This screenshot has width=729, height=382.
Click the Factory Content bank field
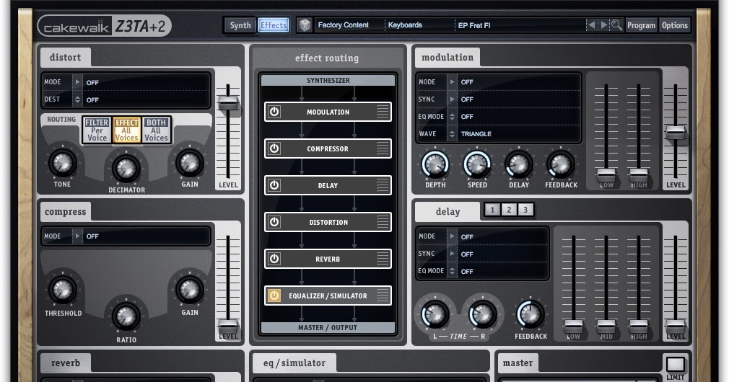pos(349,25)
